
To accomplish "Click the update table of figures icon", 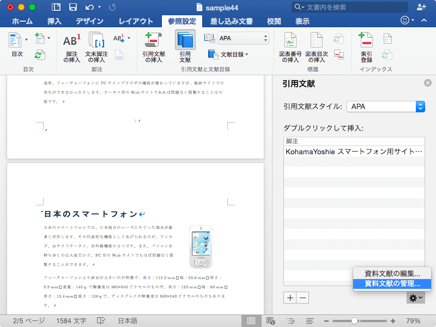I will tap(338, 38).
